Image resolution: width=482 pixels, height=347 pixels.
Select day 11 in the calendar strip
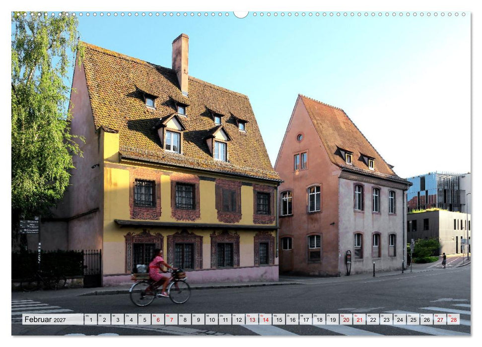[225, 319]
